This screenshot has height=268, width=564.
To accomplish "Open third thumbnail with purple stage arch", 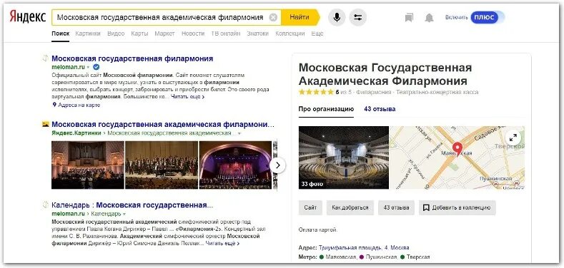I will (235, 165).
